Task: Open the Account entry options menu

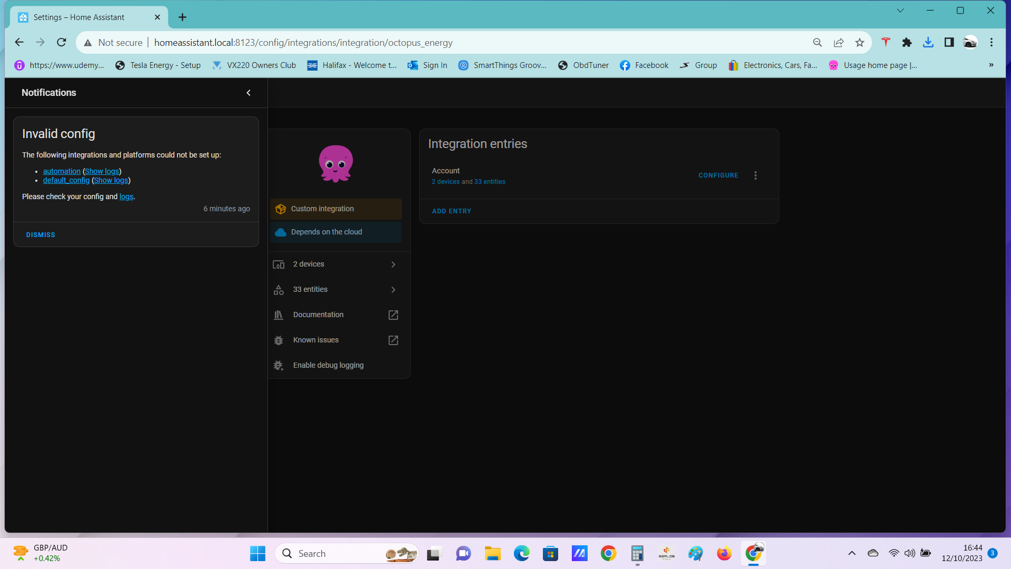Action: click(x=756, y=175)
